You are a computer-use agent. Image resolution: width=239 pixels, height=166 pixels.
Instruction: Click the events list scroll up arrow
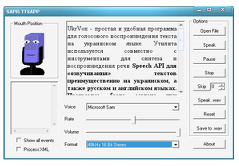coord(55,86)
